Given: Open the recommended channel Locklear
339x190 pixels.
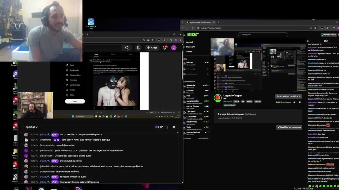Looking at the screenshot, I should [x=196, y=92].
